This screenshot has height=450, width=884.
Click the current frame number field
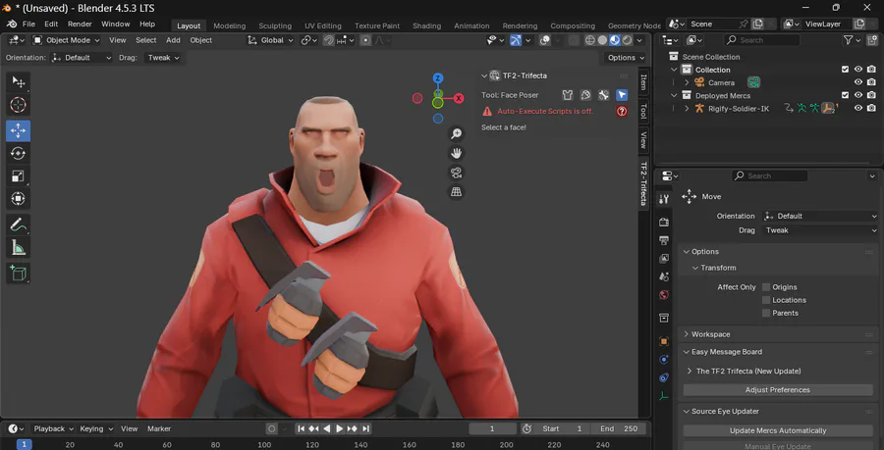(x=492, y=428)
